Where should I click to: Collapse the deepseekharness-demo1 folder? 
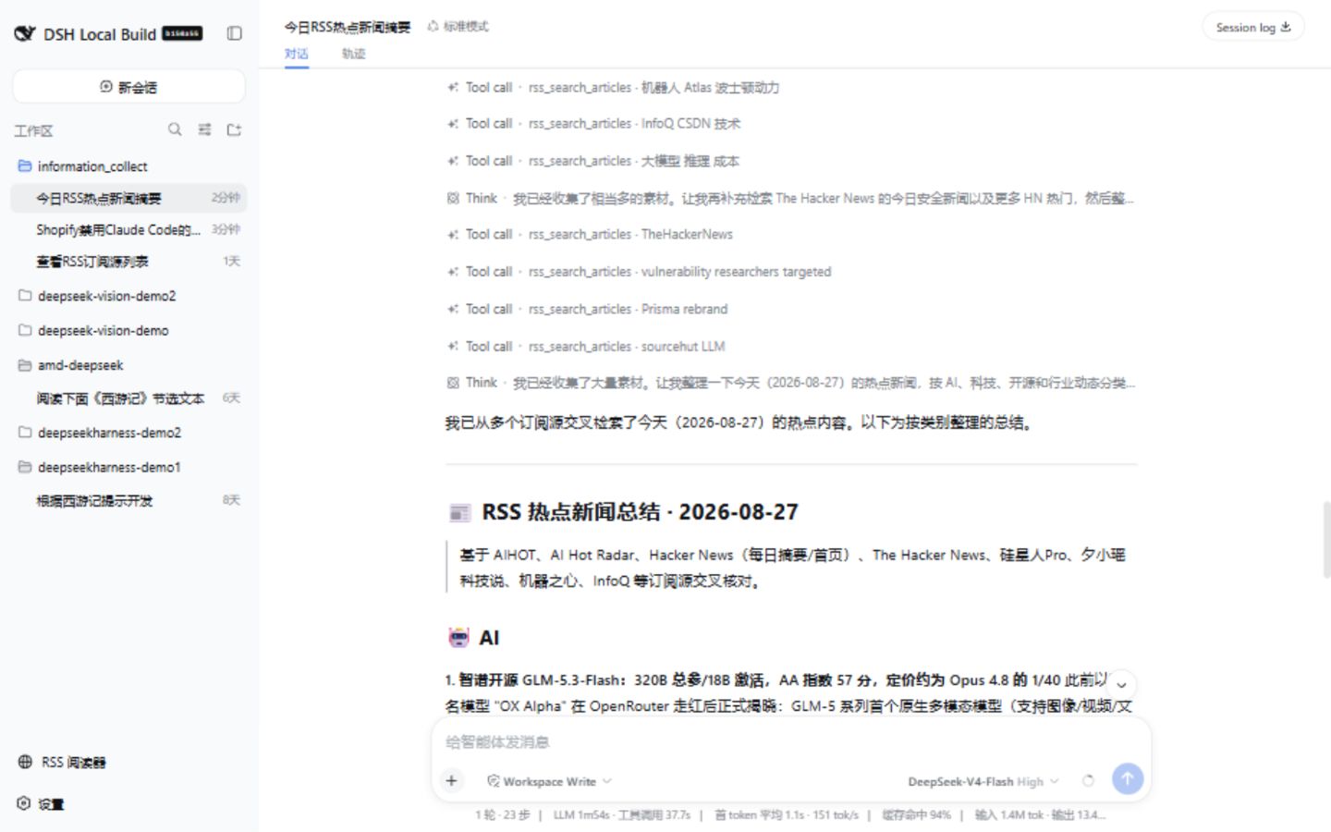click(128, 467)
